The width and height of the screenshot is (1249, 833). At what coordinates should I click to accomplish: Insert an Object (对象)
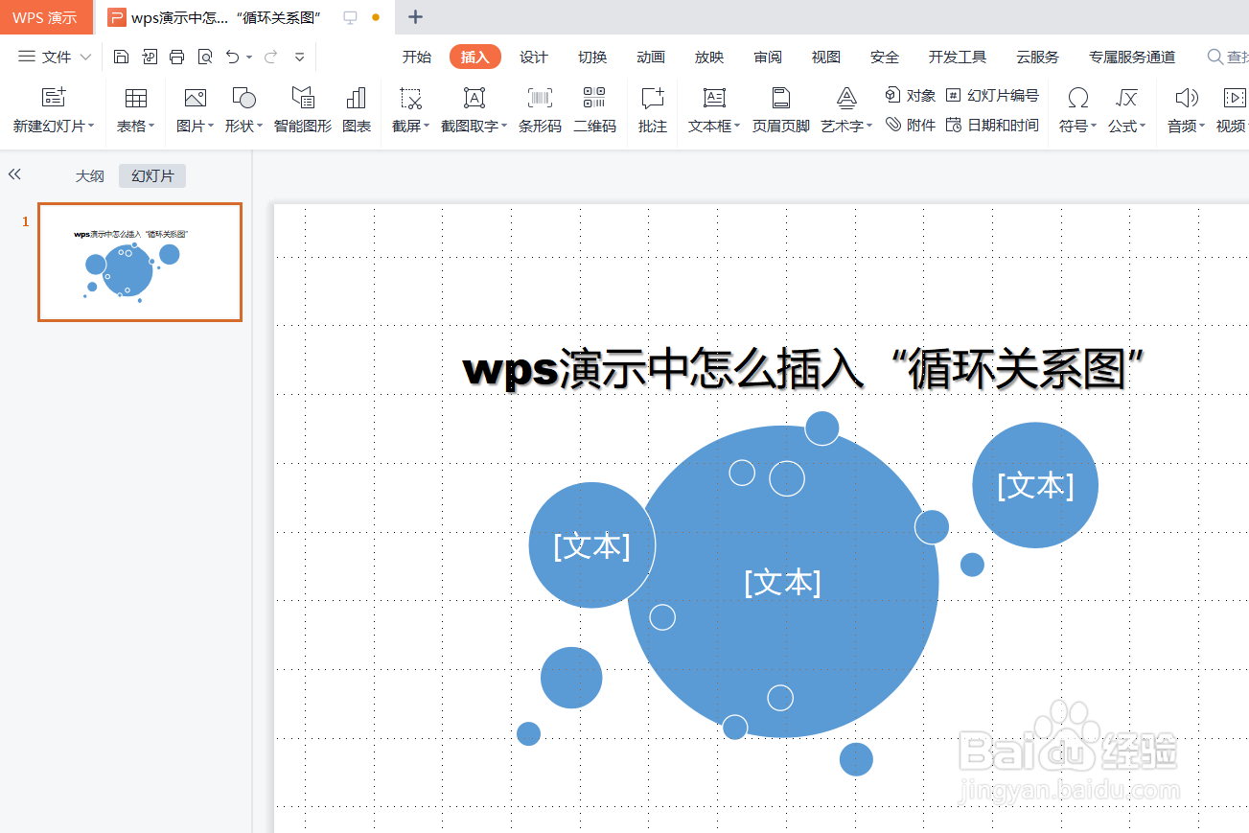pyautogui.click(x=910, y=95)
